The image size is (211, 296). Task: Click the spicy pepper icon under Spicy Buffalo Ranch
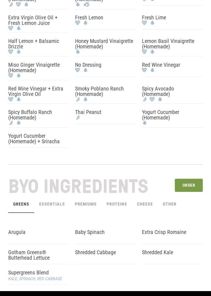coord(11,123)
